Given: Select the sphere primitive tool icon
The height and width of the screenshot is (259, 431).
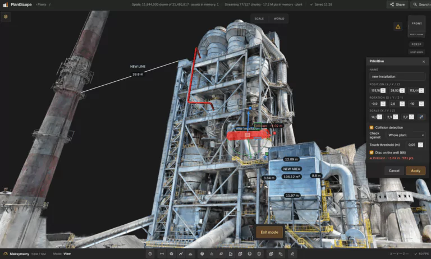Looking at the screenshot, I should tap(202, 254).
